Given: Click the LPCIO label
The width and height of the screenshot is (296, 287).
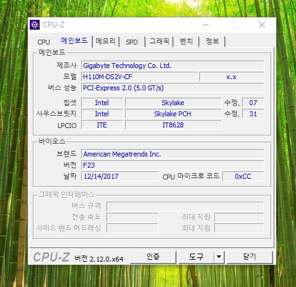Looking at the screenshot, I should point(67,126).
